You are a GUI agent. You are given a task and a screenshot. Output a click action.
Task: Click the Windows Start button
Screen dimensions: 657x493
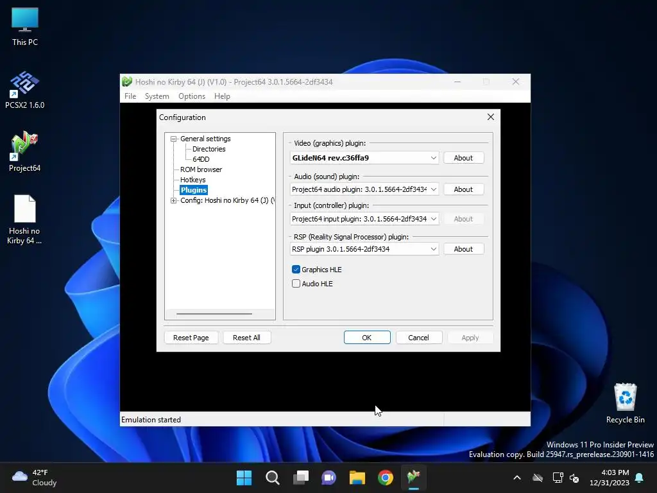tap(244, 478)
